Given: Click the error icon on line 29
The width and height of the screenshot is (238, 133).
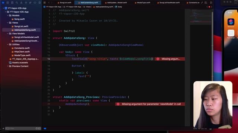Looking at the screenshot, I should tap(118, 104).
